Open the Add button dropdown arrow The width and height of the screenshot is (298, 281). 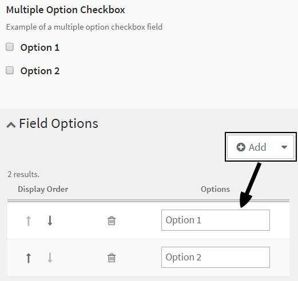[284, 147]
